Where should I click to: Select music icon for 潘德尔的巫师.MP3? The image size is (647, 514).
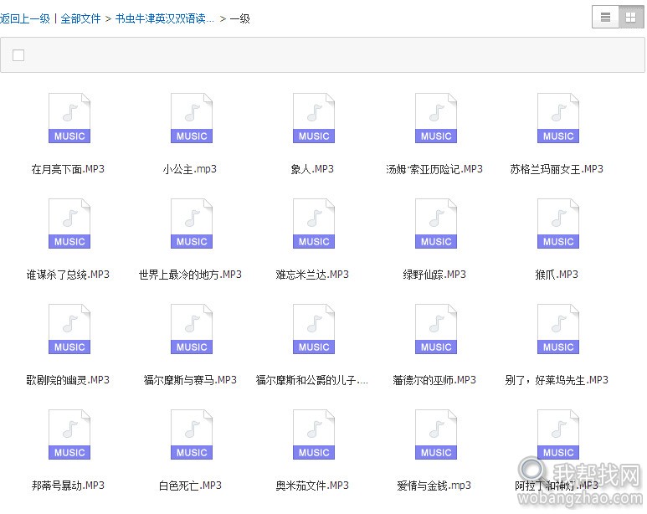[436, 329]
